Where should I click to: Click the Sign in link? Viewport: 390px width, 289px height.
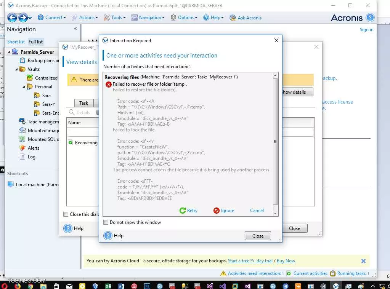[x=366, y=30]
